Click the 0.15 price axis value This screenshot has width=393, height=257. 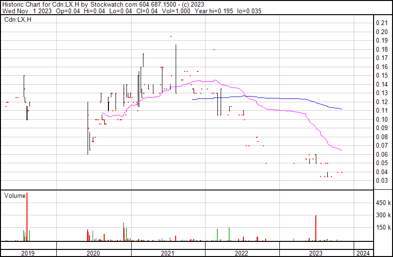(382, 75)
